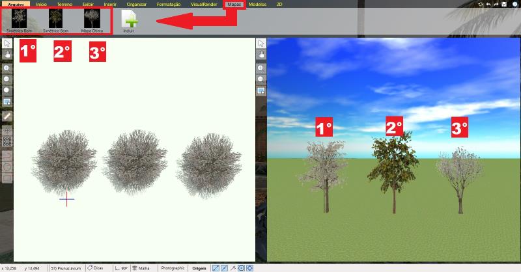Open the VisualRender tab

click(204, 4)
